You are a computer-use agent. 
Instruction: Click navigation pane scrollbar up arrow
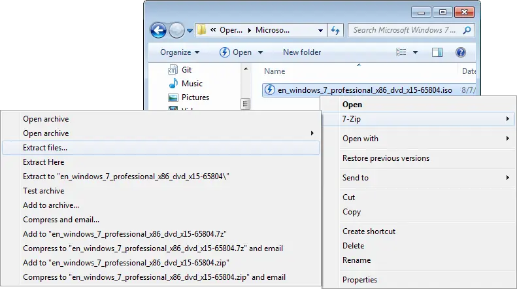click(x=246, y=69)
